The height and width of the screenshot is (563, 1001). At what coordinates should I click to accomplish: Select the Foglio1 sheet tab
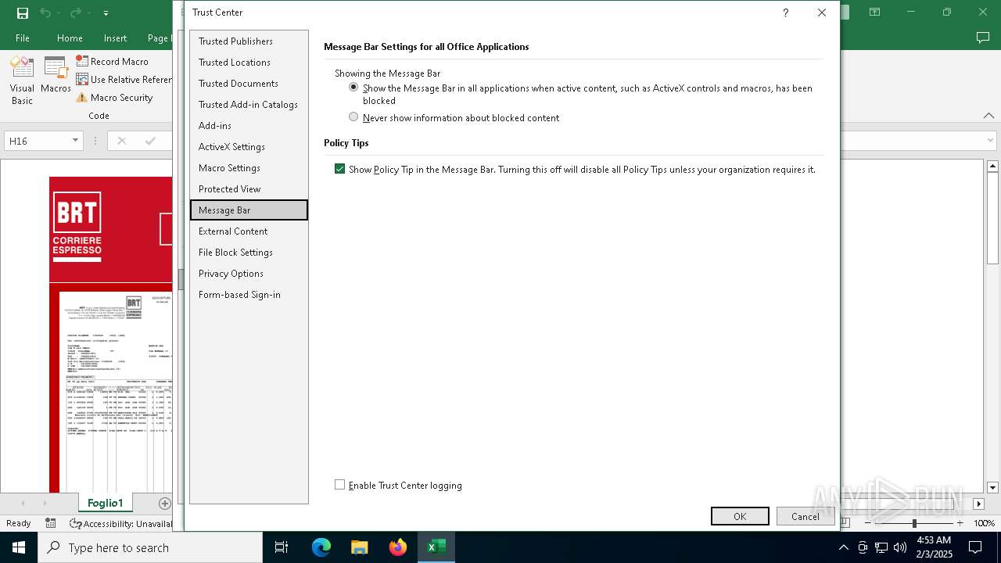[x=106, y=503]
